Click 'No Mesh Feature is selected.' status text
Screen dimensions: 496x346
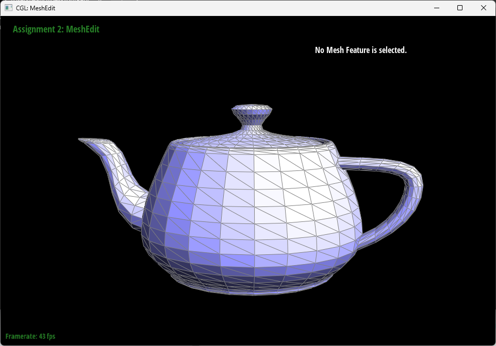(x=360, y=50)
